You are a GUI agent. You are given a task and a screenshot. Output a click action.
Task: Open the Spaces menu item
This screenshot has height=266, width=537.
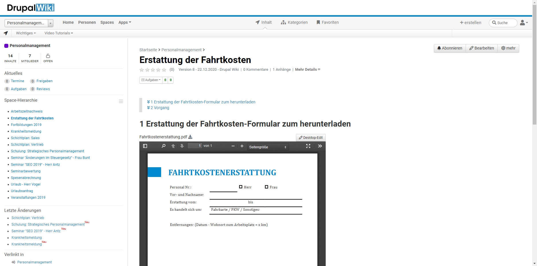pyautogui.click(x=107, y=22)
